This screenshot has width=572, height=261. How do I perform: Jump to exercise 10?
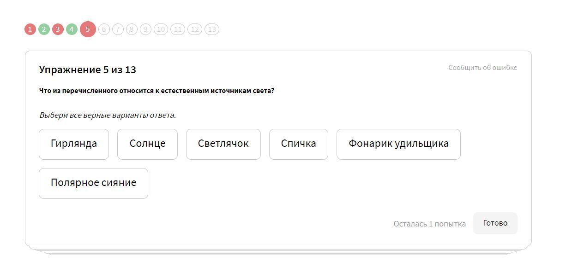161,29
